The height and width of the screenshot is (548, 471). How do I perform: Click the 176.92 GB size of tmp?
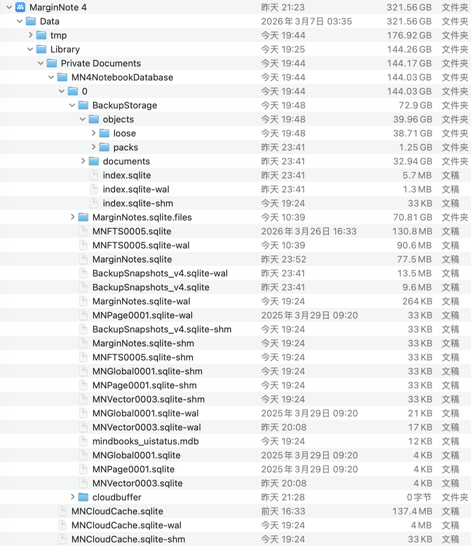[409, 35]
